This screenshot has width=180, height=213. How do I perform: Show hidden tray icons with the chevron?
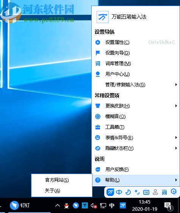pos(58,205)
